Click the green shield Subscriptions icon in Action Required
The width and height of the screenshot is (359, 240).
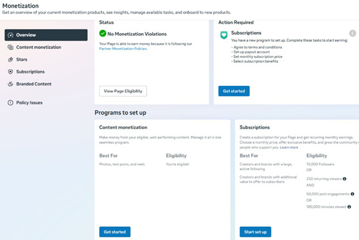(x=224, y=35)
